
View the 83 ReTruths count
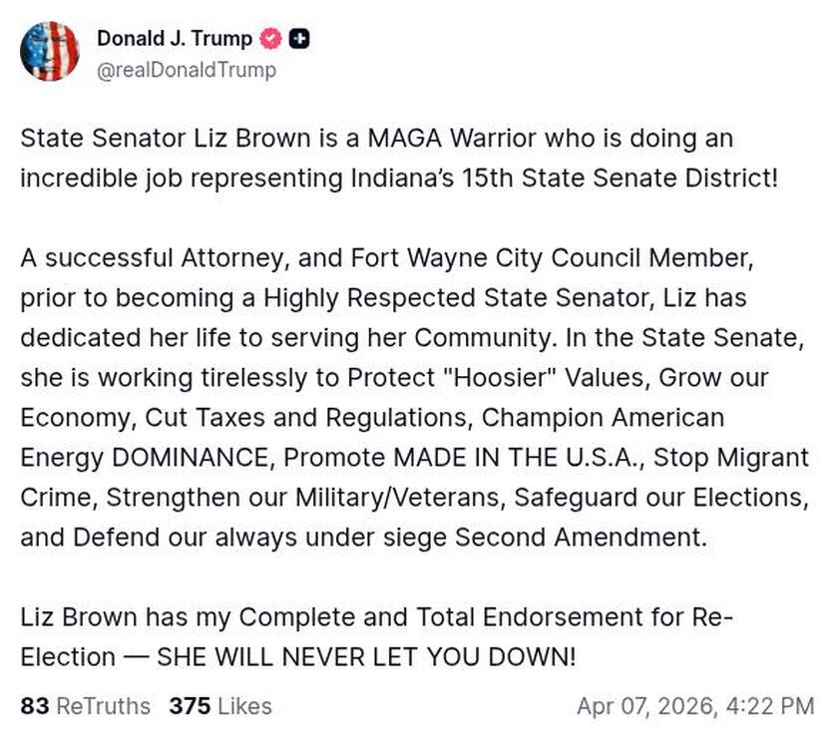34,706
